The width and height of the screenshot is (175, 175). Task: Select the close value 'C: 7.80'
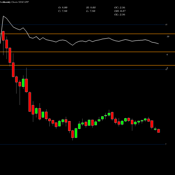(63, 11)
